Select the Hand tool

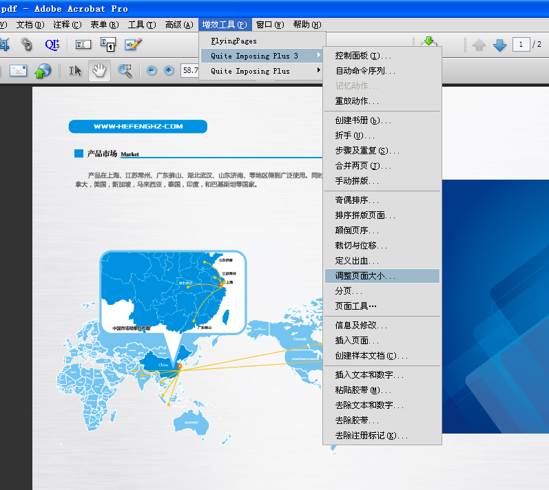99,71
